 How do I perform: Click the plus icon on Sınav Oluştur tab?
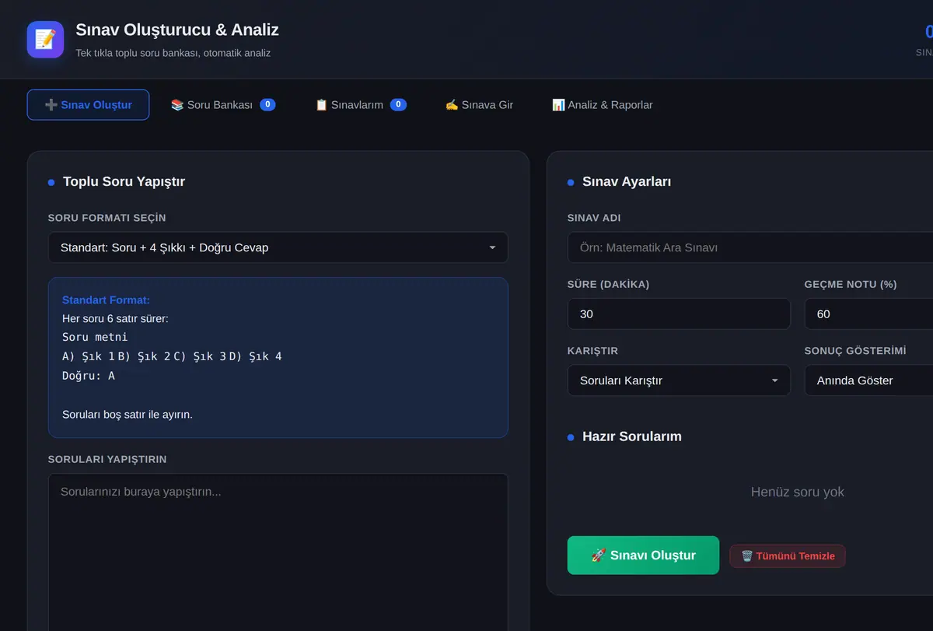[51, 105]
